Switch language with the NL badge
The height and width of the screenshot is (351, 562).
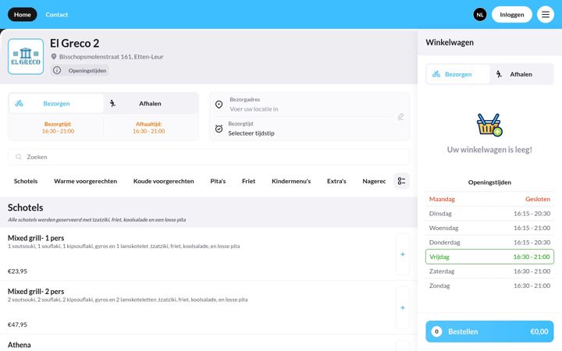pyautogui.click(x=480, y=15)
